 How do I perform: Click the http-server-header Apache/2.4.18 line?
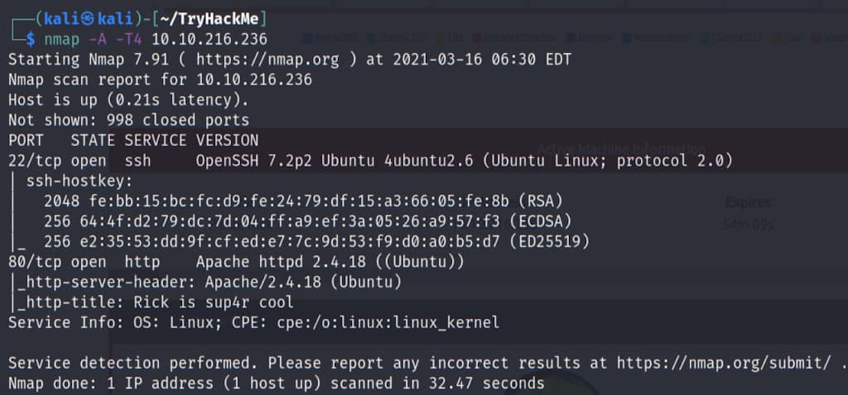[205, 282]
